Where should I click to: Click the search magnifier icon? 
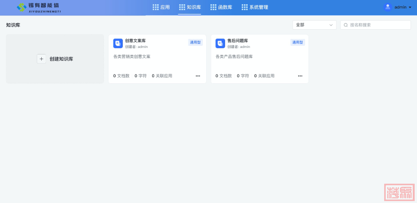346,25
